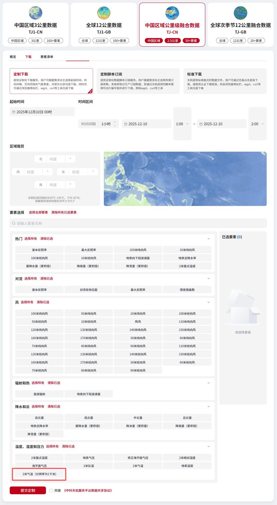Click the 请输入要素名称 search box

pos(138,223)
